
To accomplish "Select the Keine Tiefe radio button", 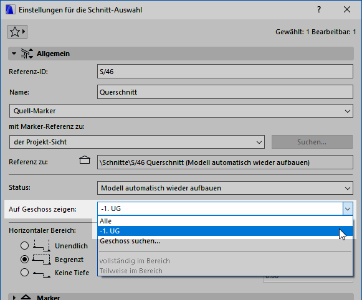I will tap(24, 273).
